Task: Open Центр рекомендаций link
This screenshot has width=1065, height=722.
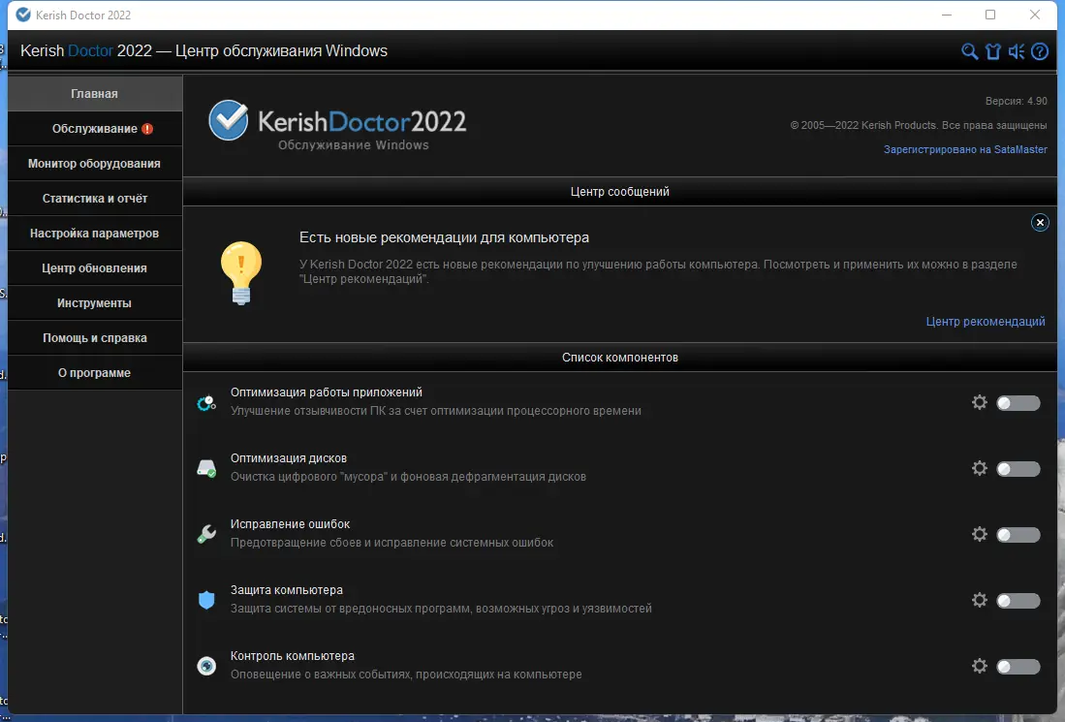Action: click(985, 321)
